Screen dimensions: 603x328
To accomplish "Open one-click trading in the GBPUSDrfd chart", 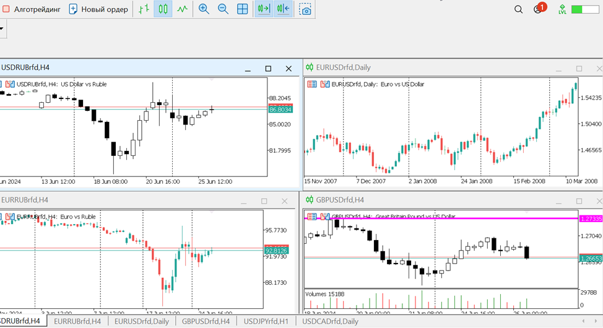I will point(326,217).
